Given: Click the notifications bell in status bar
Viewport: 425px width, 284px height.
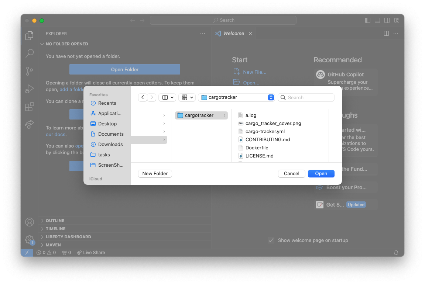Looking at the screenshot, I should coord(396,253).
